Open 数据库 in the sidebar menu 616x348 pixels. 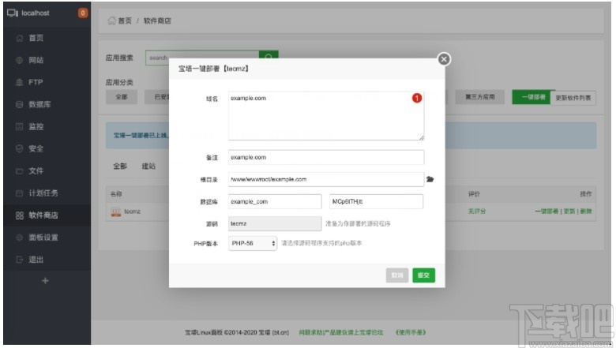39,104
